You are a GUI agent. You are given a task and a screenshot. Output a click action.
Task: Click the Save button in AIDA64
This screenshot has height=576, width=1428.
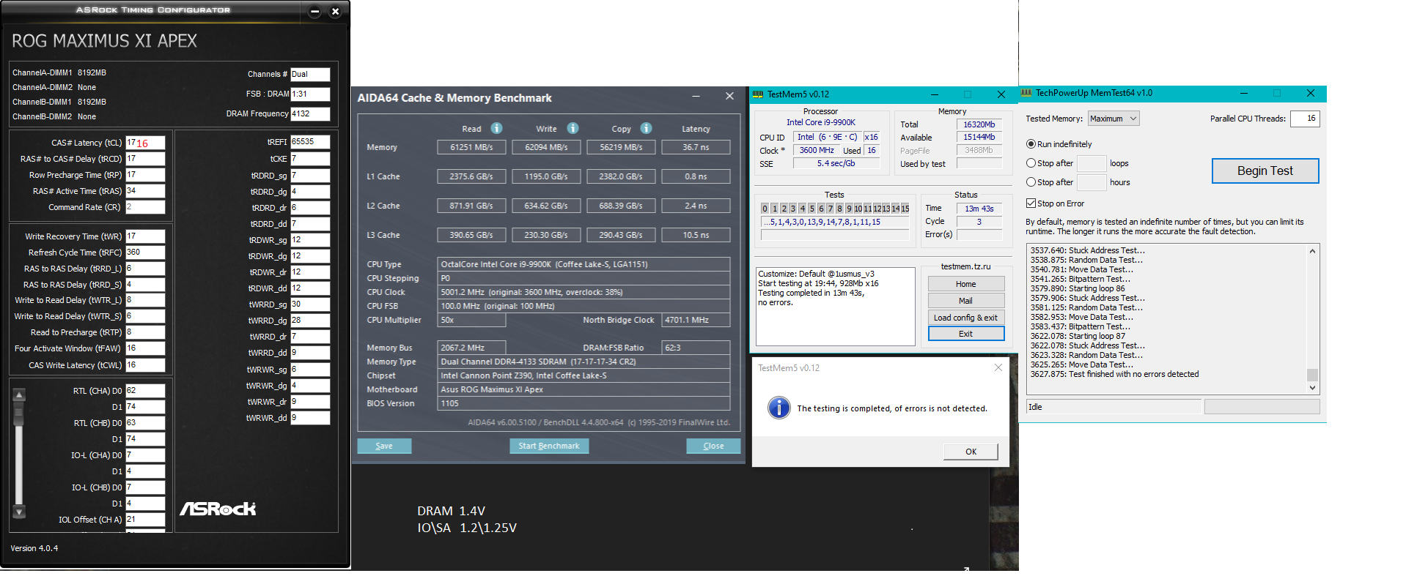point(384,446)
